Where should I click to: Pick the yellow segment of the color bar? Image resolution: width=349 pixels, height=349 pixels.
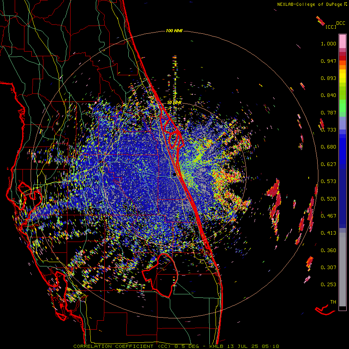[342, 76]
